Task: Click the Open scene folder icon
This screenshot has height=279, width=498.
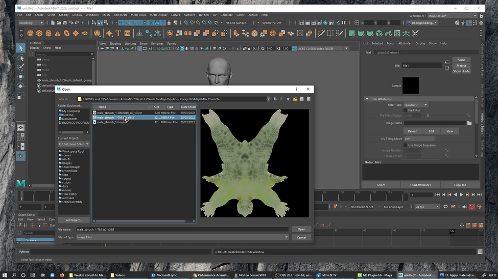Action: (x=59, y=23)
